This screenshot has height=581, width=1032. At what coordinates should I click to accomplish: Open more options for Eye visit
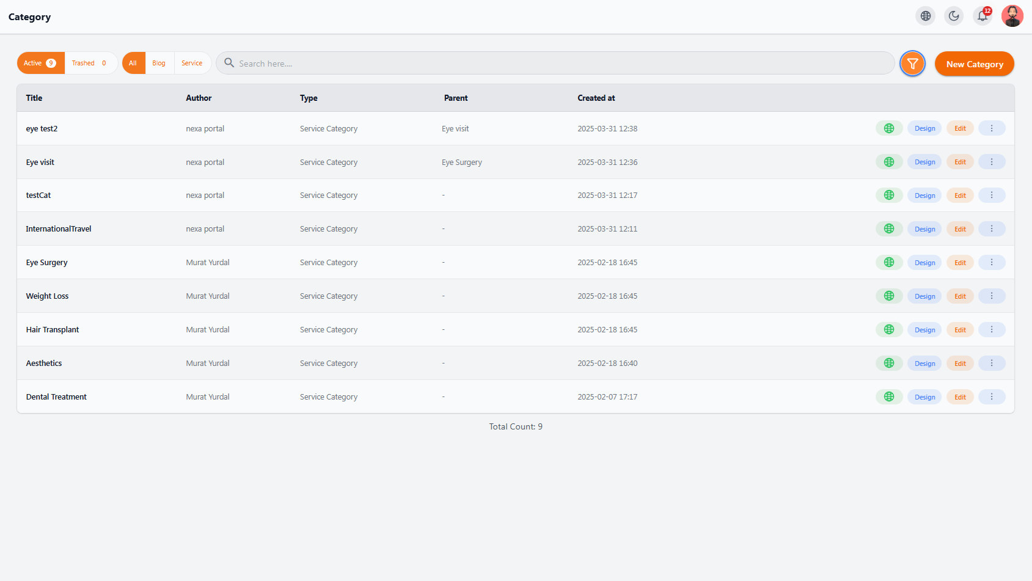pos(992,162)
